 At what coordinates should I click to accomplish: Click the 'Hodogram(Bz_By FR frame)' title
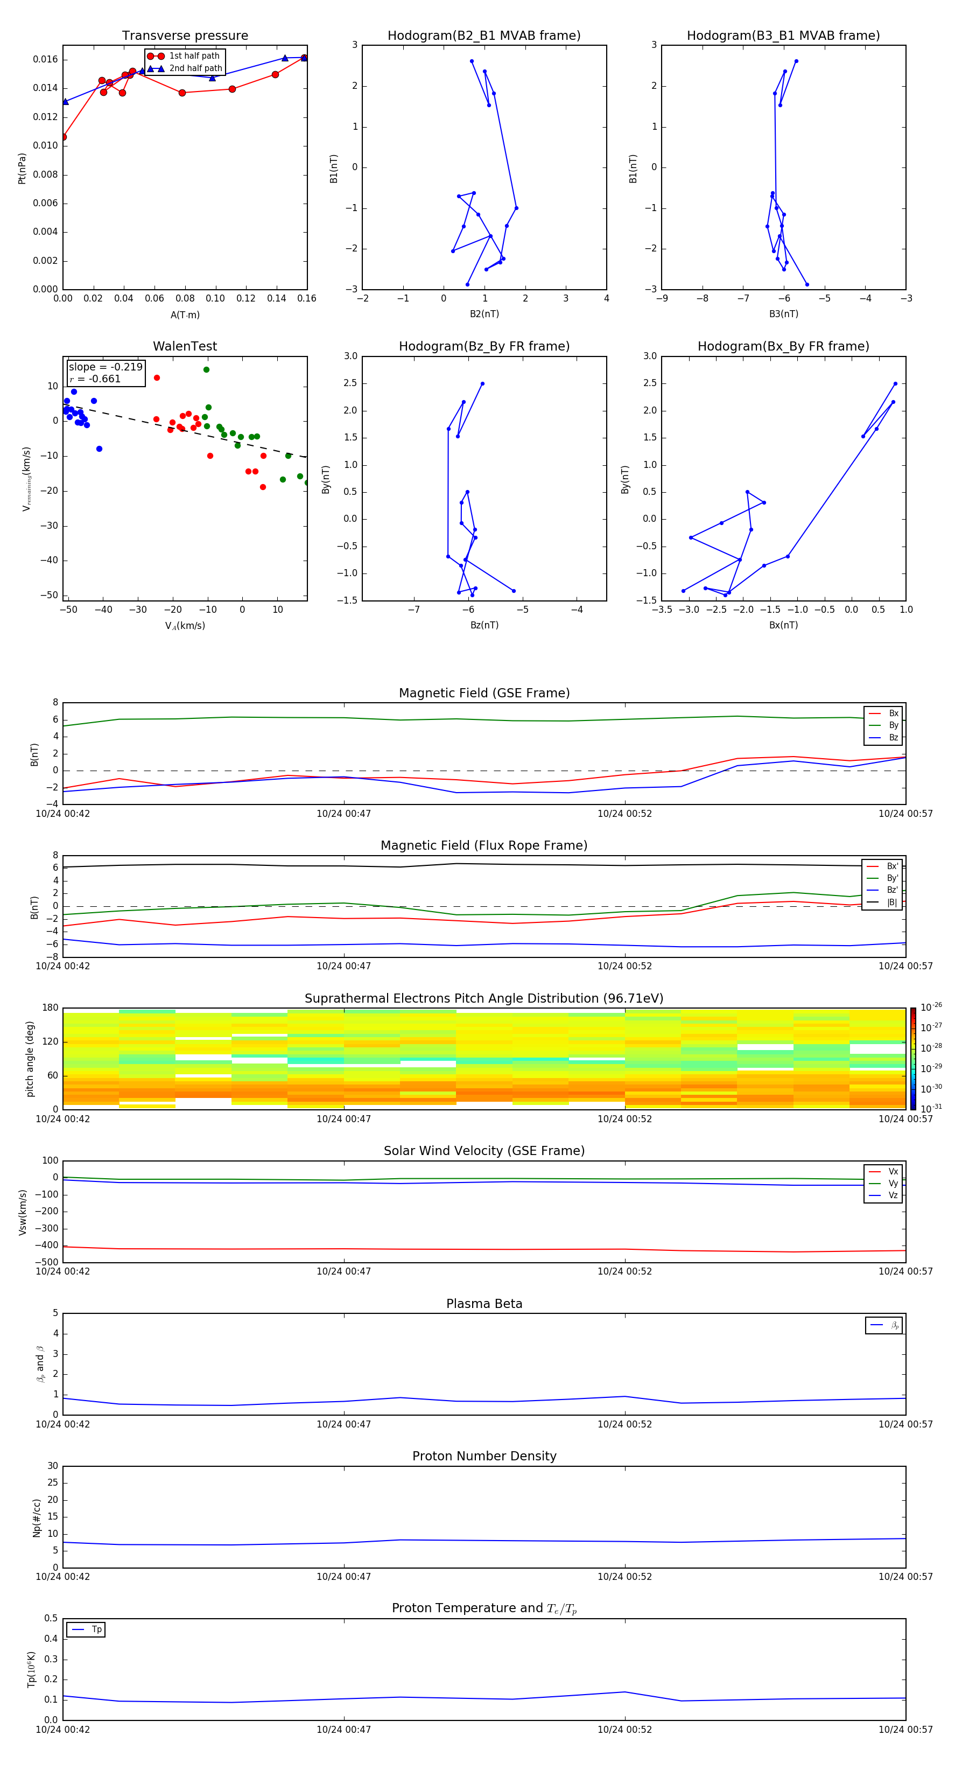click(484, 346)
